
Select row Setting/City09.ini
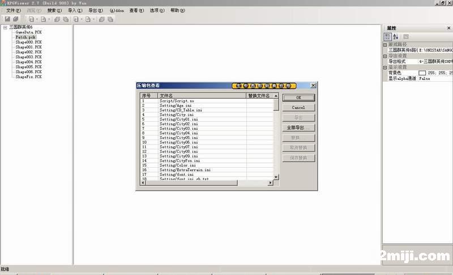(x=207, y=156)
